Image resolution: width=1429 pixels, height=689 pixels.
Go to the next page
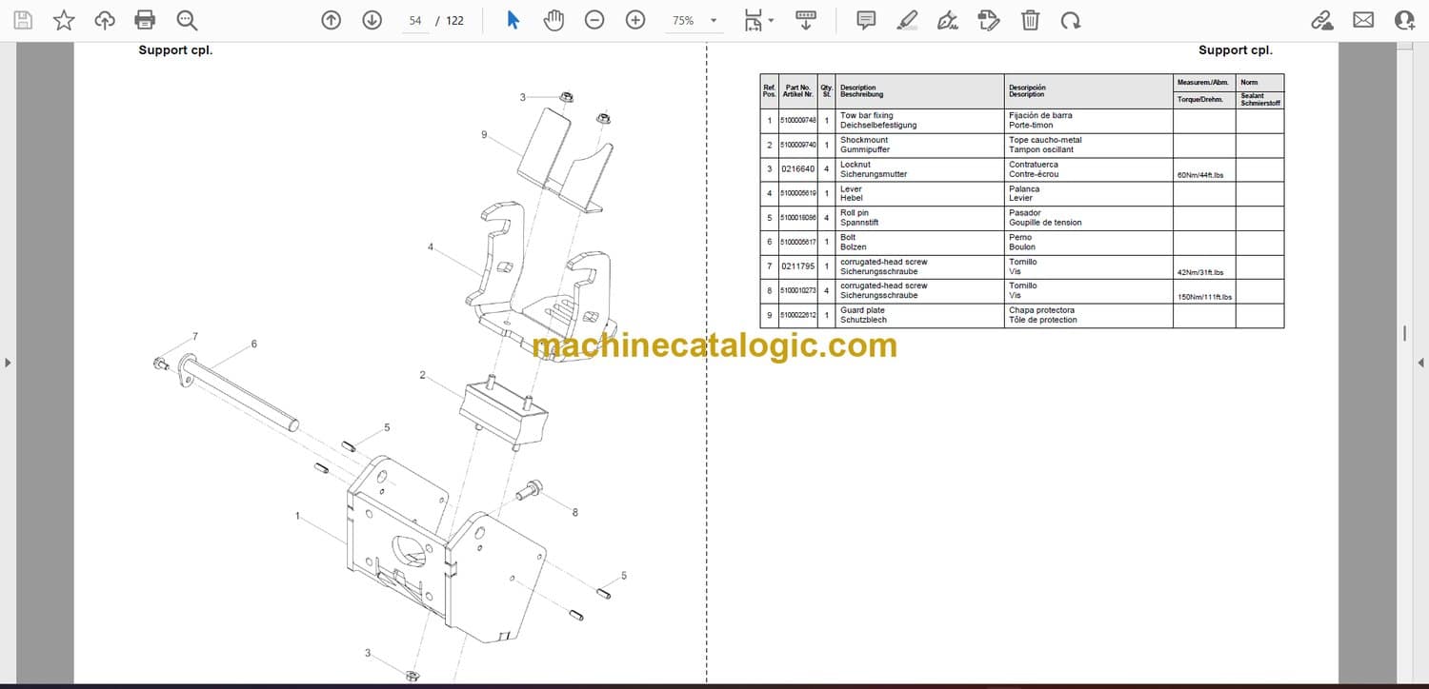click(372, 20)
